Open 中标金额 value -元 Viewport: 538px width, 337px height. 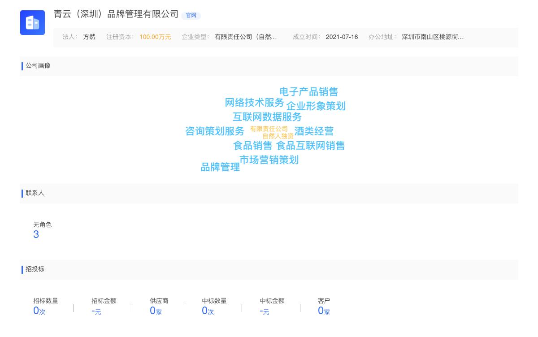265,311
